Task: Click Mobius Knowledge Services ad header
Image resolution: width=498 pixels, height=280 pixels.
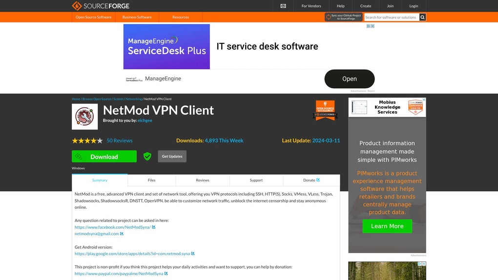Action: pos(387,107)
